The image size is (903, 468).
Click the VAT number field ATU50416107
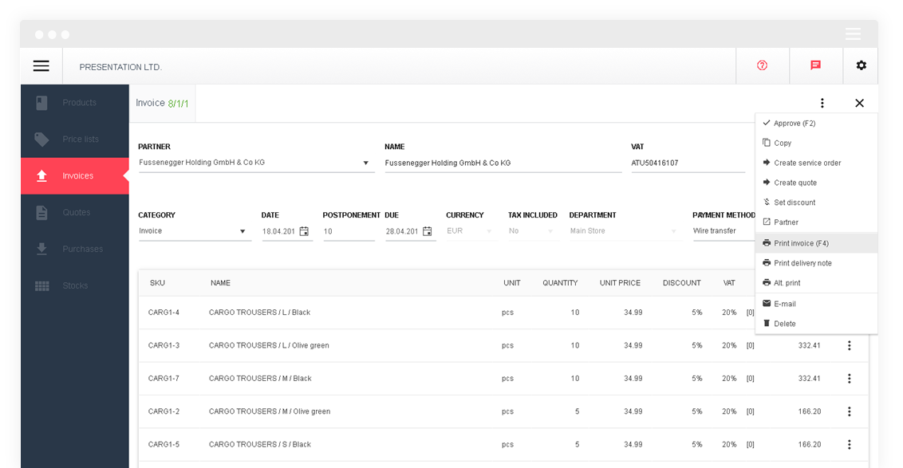(x=688, y=163)
